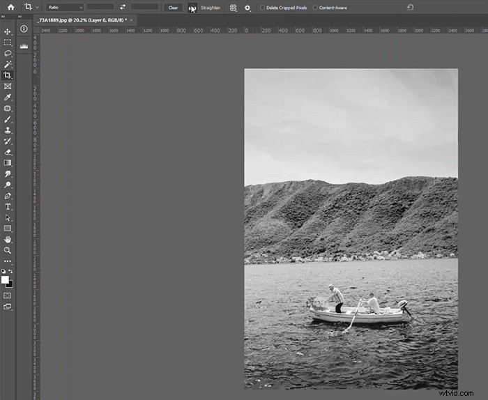The width and height of the screenshot is (488, 400).
Task: Select the Clone Stamp tool
Action: tap(8, 130)
